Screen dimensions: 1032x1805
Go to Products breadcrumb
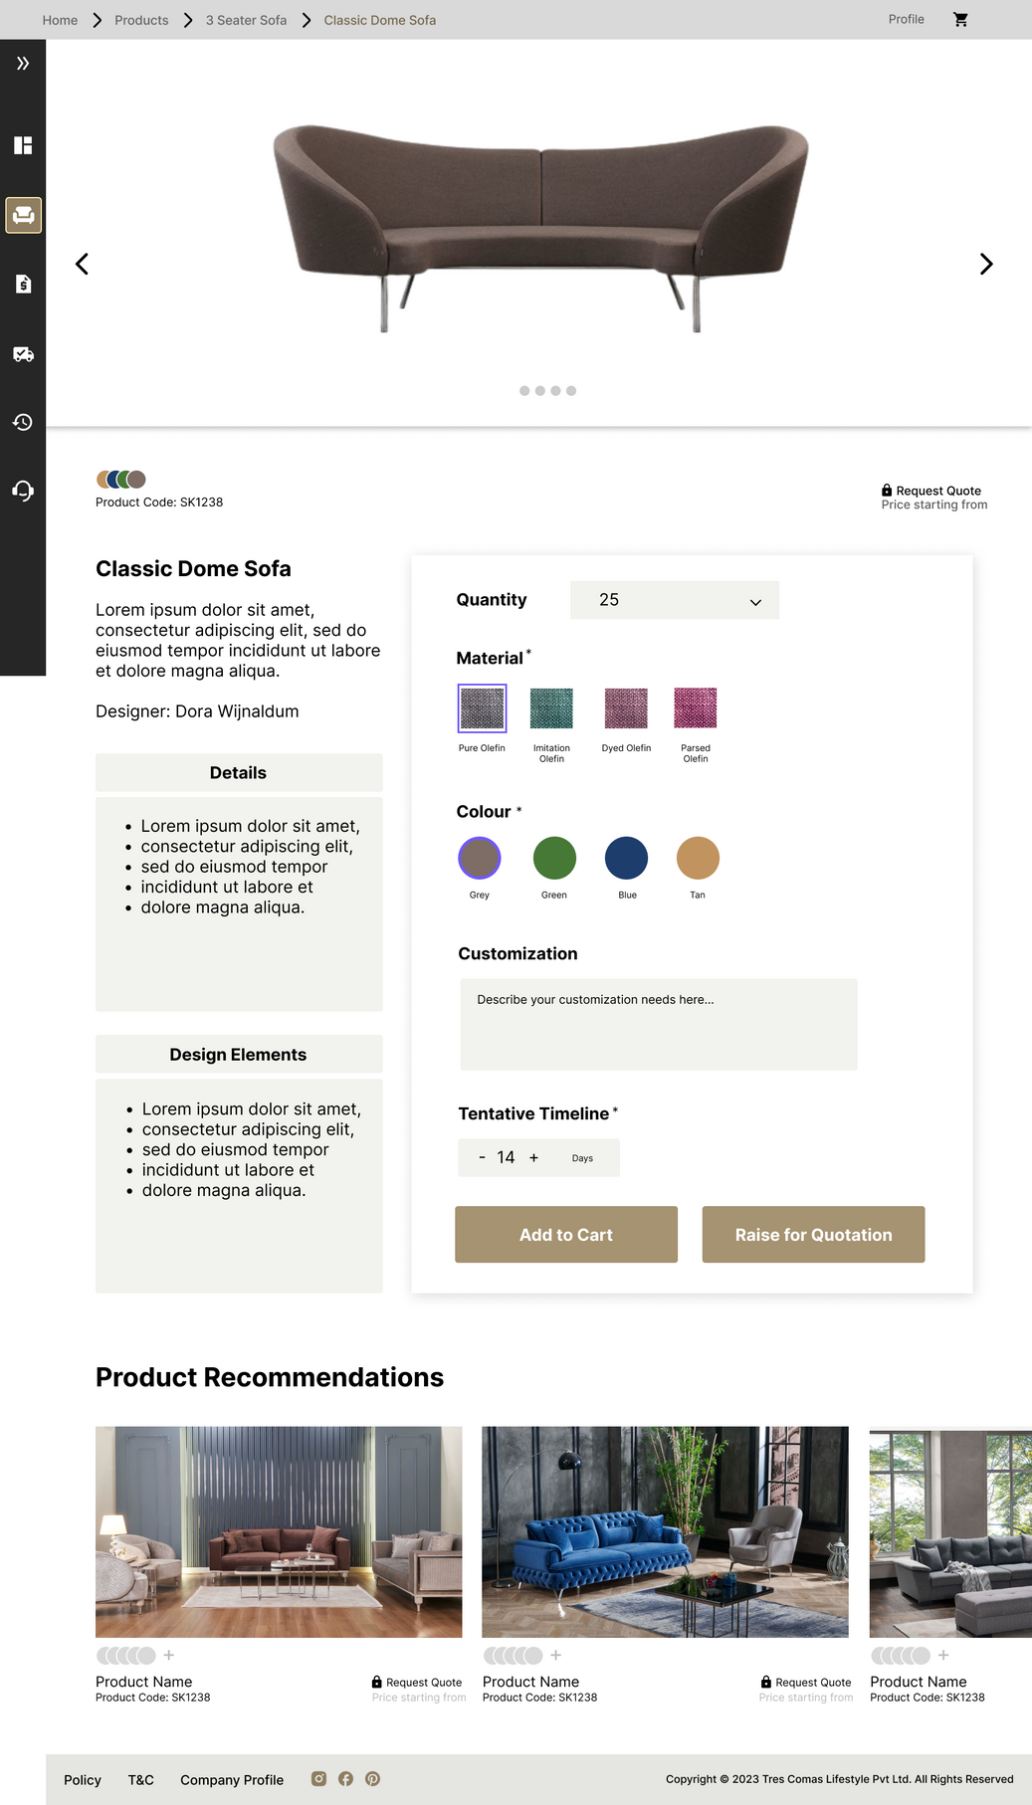[x=141, y=20]
